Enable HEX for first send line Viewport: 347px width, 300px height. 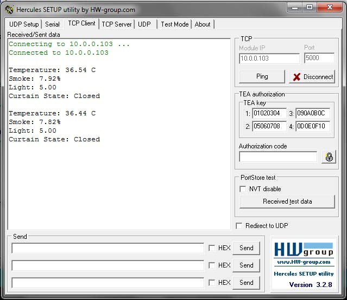pyautogui.click(x=212, y=248)
